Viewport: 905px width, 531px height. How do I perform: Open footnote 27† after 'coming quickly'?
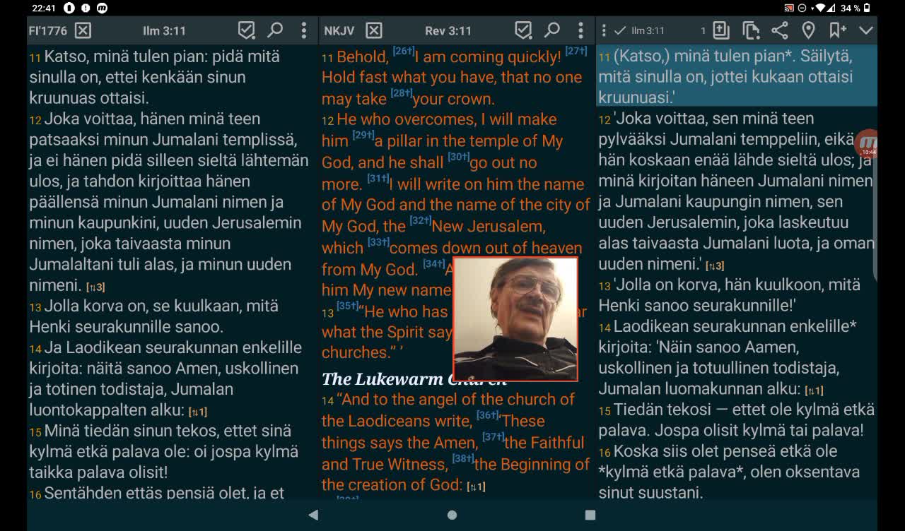pyautogui.click(x=576, y=51)
